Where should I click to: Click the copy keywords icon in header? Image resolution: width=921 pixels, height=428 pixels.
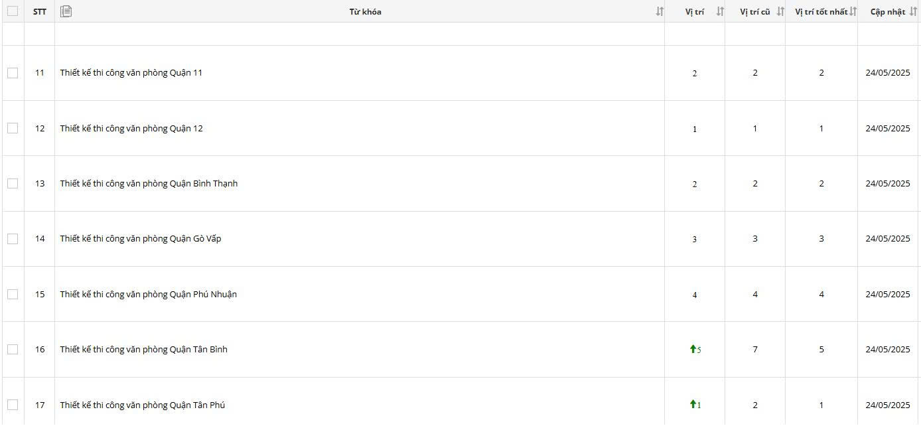click(66, 11)
